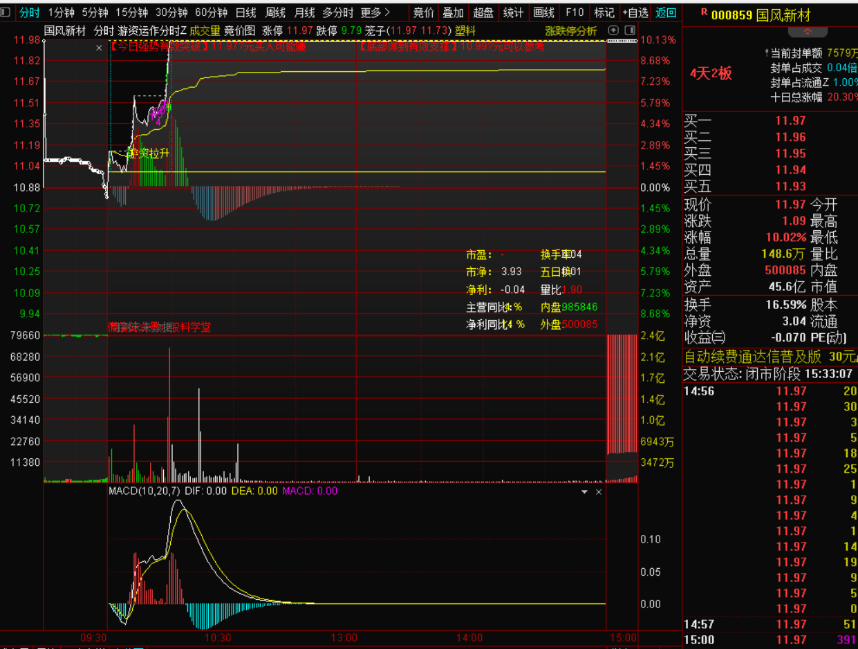Click the square icon left of 分时
The image size is (858, 649).
coord(6,12)
